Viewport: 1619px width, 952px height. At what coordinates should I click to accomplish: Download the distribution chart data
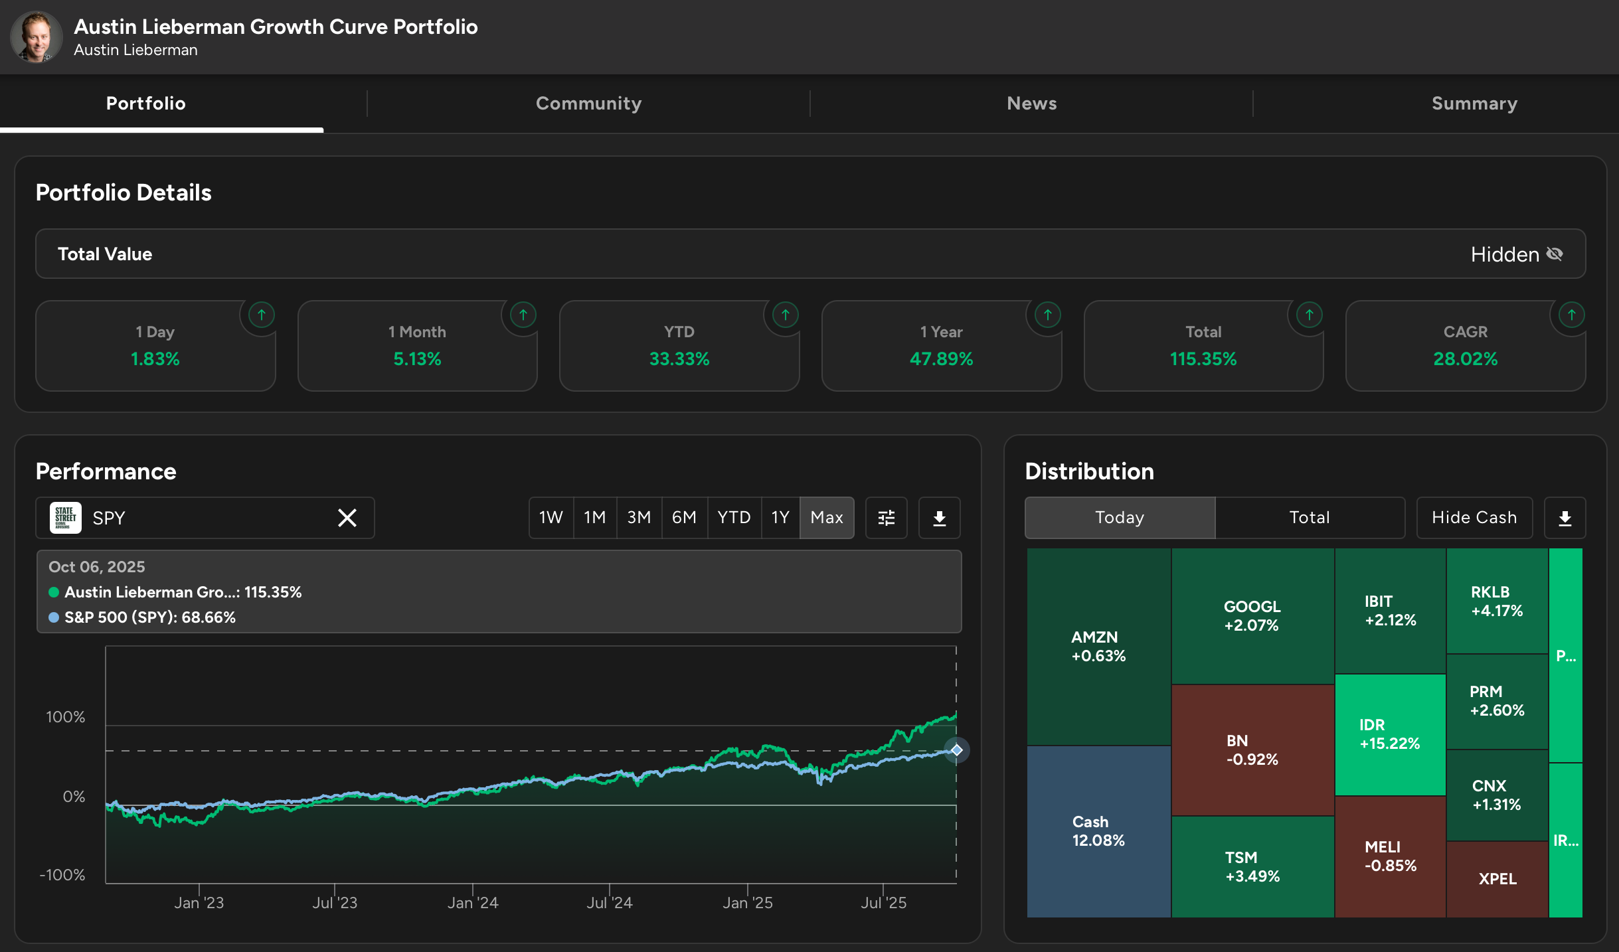pos(1565,518)
